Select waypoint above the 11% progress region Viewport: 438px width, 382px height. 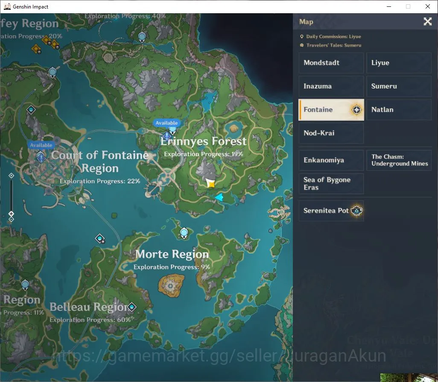coord(25,285)
